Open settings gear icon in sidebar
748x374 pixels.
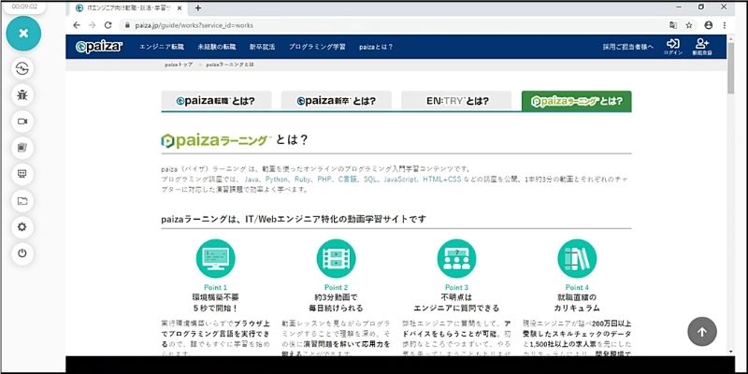click(22, 227)
